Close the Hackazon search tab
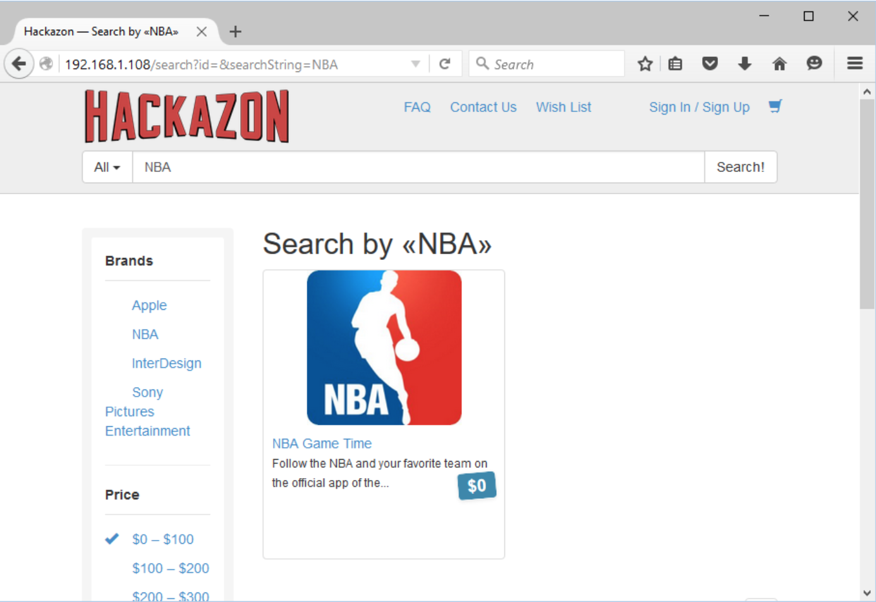This screenshot has width=876, height=602. coord(202,32)
